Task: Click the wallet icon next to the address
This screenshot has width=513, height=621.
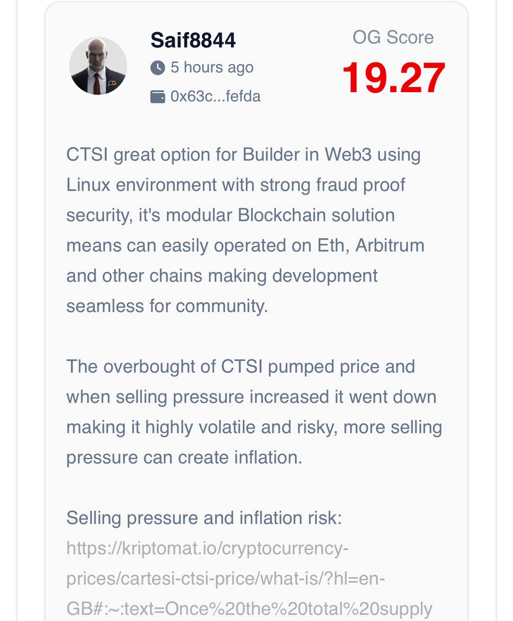Action: pos(158,97)
